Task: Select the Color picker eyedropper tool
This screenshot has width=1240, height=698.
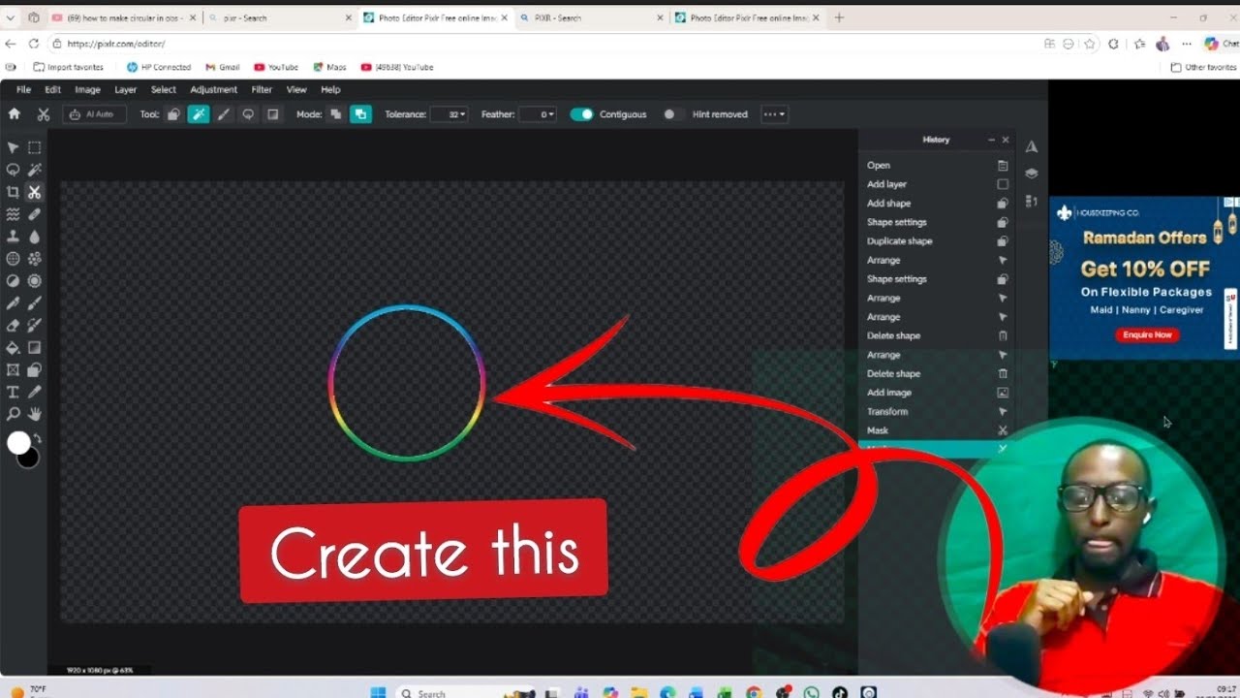Action: point(34,393)
